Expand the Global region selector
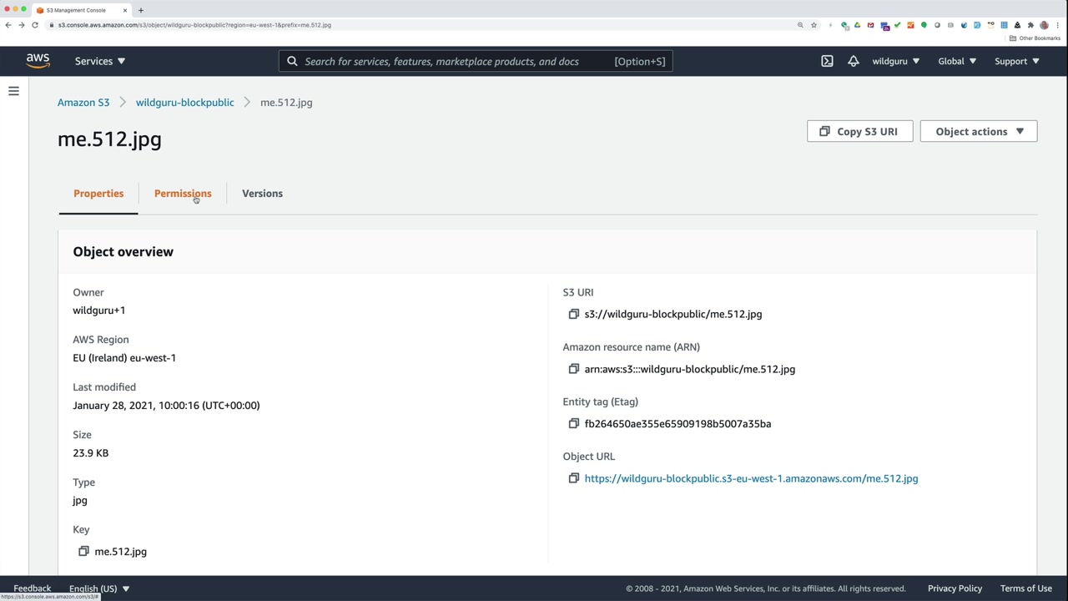Viewport: 1068px width, 601px height. (x=956, y=61)
